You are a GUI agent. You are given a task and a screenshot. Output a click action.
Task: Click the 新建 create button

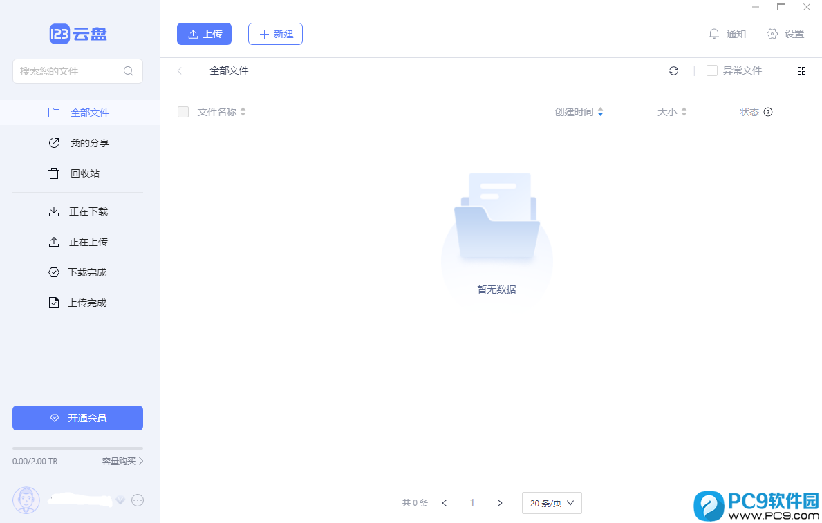click(275, 34)
